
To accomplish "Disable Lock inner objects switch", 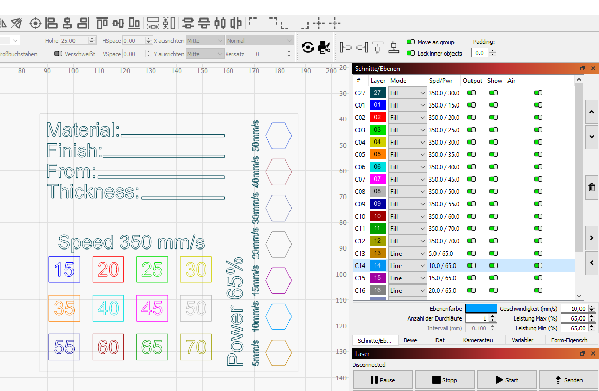I will (x=411, y=53).
